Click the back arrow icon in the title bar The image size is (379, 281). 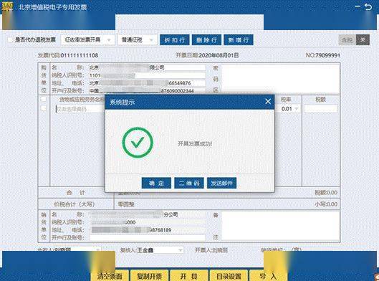click(368, 6)
